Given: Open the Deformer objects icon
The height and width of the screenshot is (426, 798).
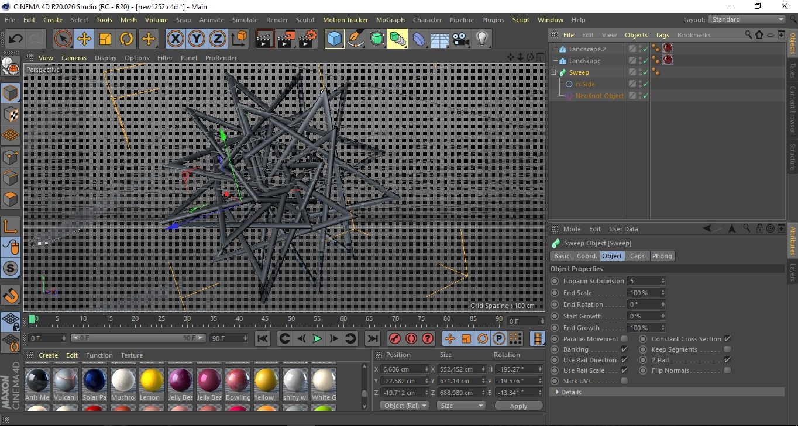Looking at the screenshot, I should pos(419,39).
